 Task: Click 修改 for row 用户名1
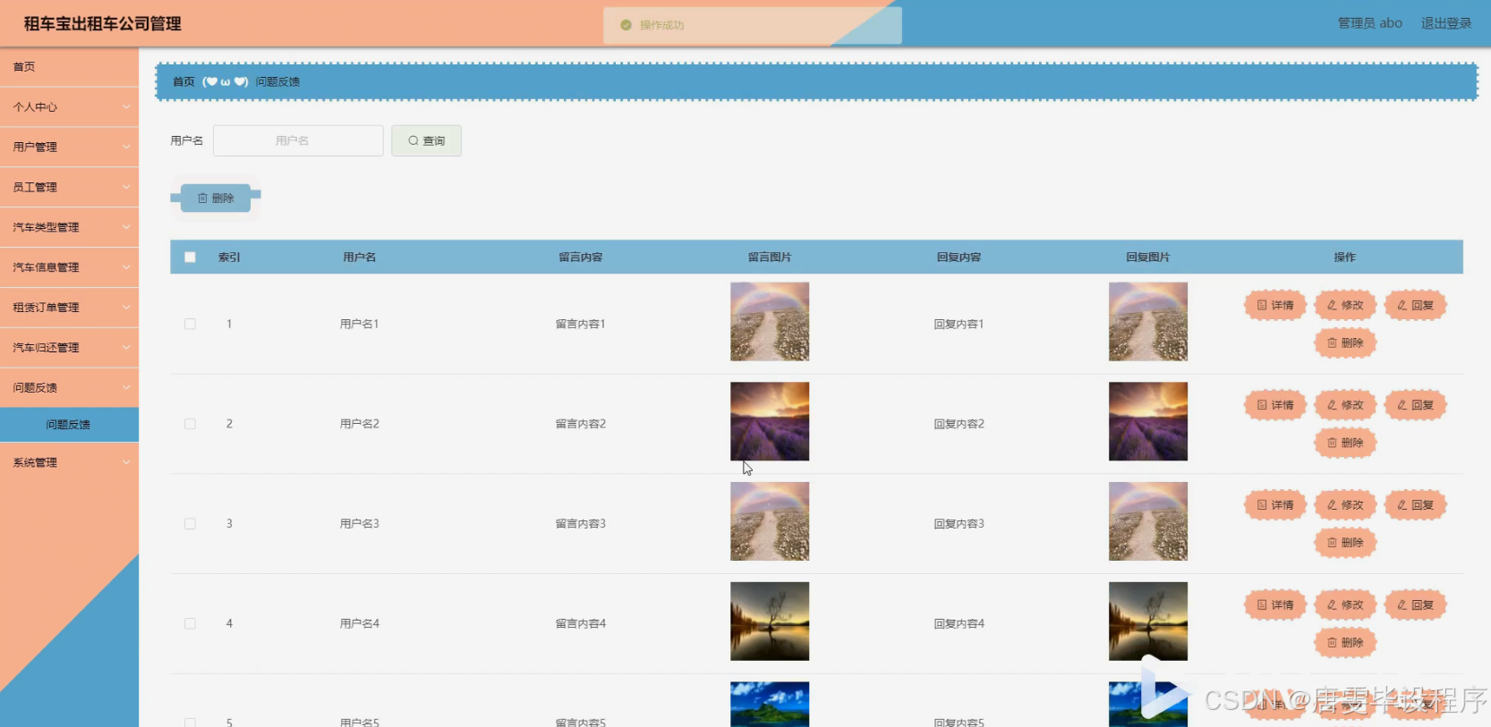point(1345,306)
